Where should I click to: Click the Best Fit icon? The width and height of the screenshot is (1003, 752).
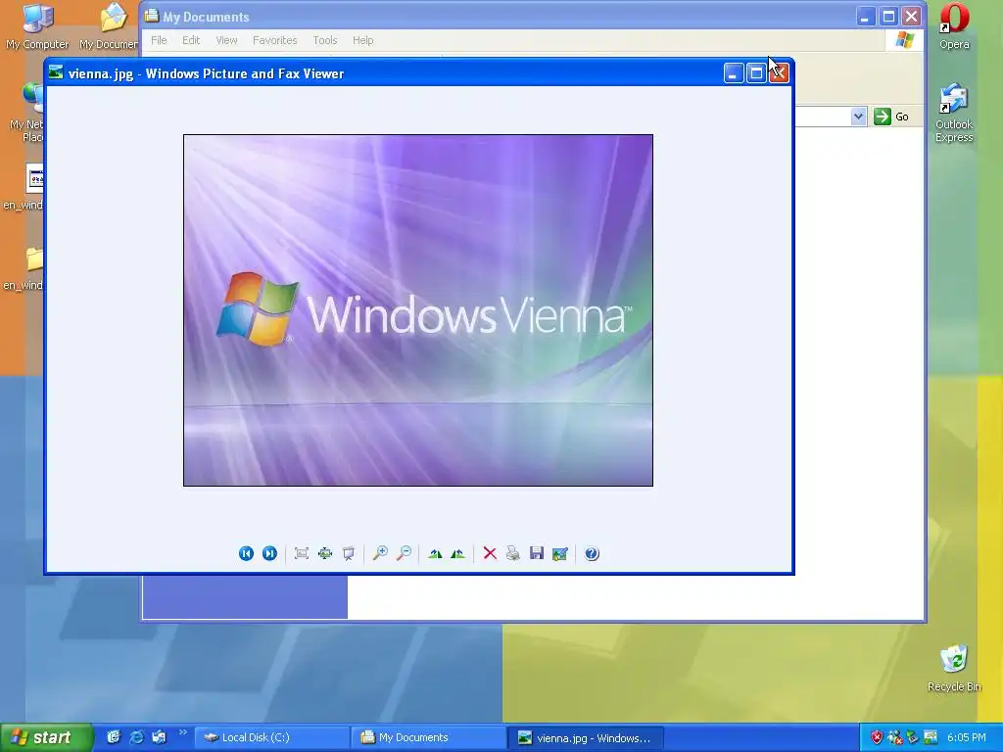pos(302,554)
